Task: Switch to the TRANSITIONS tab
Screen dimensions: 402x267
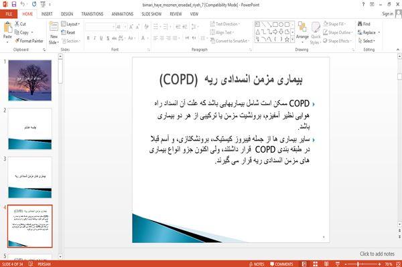Action: (92, 14)
